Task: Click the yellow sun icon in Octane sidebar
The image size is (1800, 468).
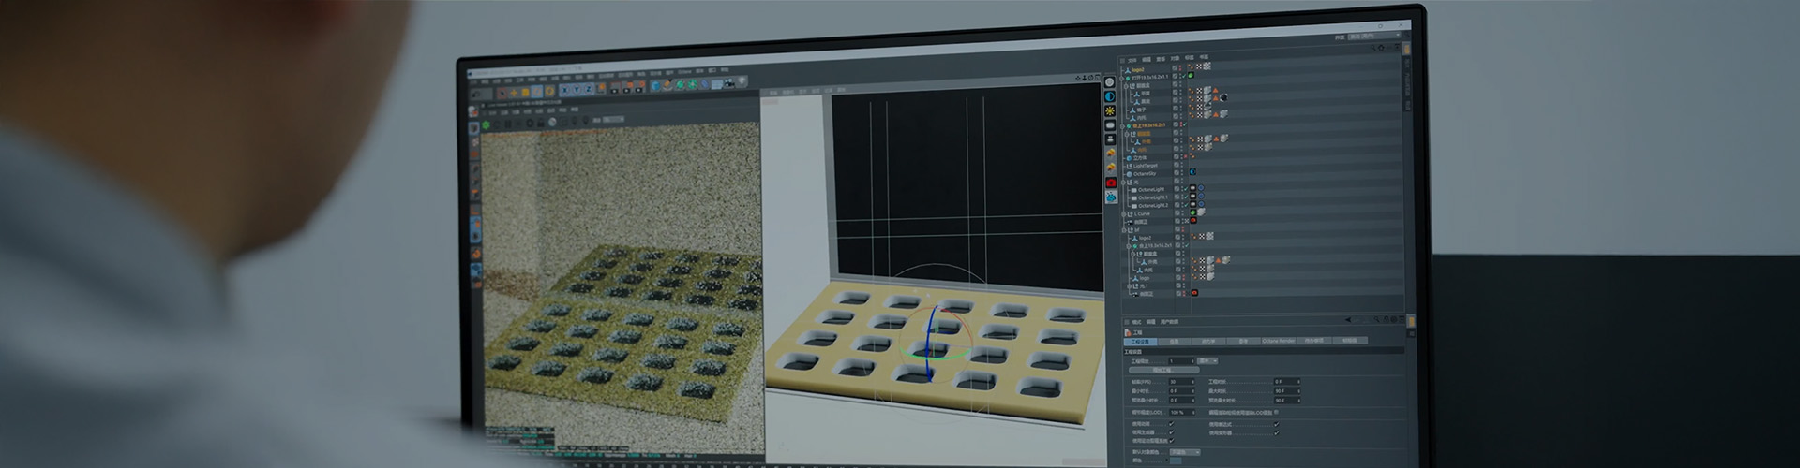Action: pyautogui.click(x=1110, y=110)
